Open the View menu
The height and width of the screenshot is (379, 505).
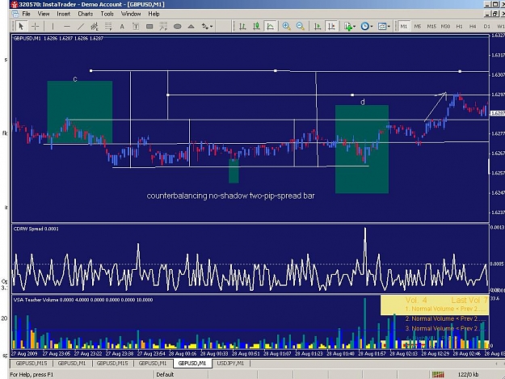point(44,14)
